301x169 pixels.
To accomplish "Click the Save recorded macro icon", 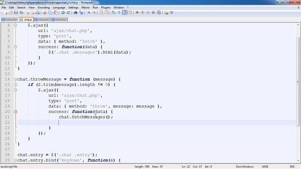I will 159,13.
